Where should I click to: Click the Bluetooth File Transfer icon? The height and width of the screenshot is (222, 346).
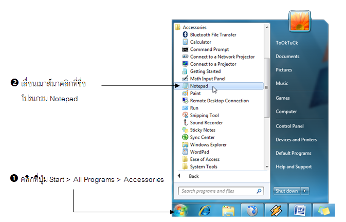tap(185, 34)
